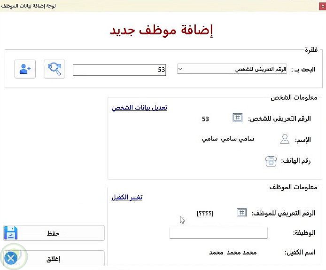Viewport: 326px width, 270px height.
Task: Click the search text field containing 53
Action: pyautogui.click(x=119, y=70)
